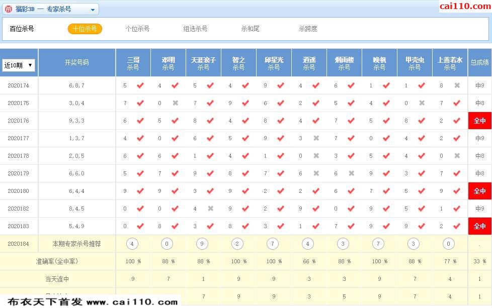Go to 杀和尾 tab
This screenshot has height=308, width=492.
point(250,29)
